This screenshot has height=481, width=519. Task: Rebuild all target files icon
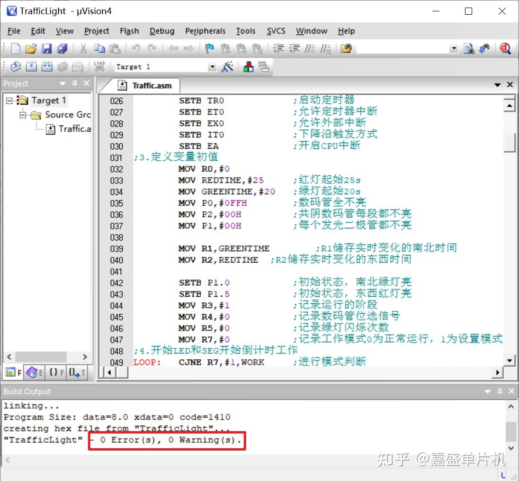click(x=47, y=67)
